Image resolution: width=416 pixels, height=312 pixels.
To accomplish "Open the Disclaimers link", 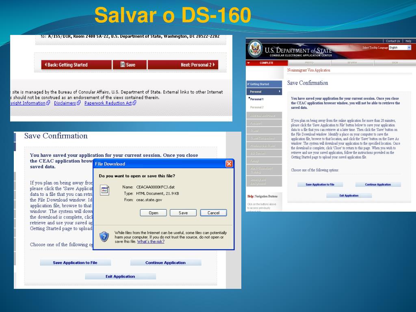I will (x=65, y=103).
